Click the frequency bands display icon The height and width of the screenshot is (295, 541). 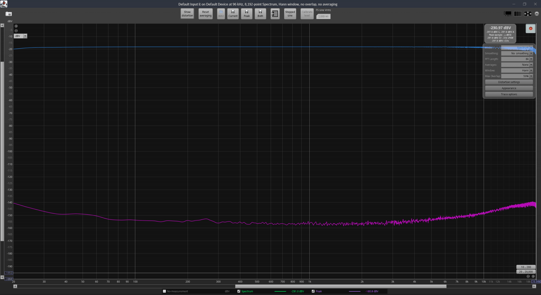(x=518, y=14)
